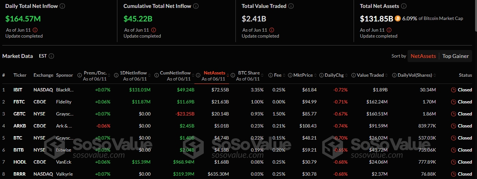Image resolution: width=477 pixels, height=179 pixels.
Task: Click the orange Bitcoin logo icon
Action: click(x=398, y=18)
